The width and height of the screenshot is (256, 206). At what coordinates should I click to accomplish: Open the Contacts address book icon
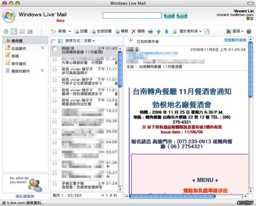pos(22,31)
